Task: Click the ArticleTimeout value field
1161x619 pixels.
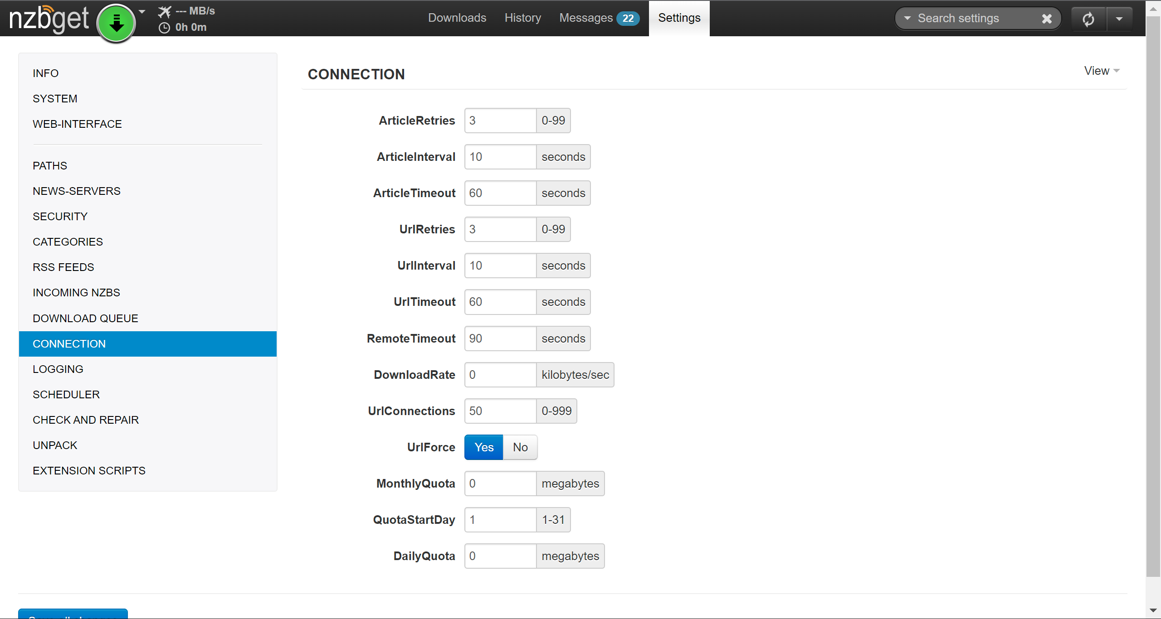Action: point(500,193)
